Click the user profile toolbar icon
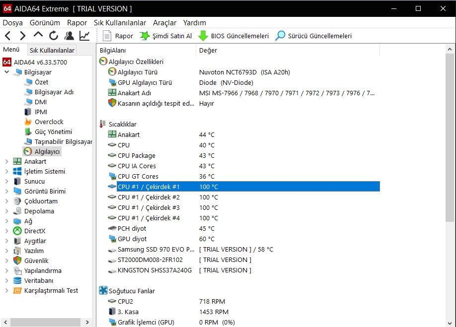This screenshot has height=327, width=456. pos(69,36)
